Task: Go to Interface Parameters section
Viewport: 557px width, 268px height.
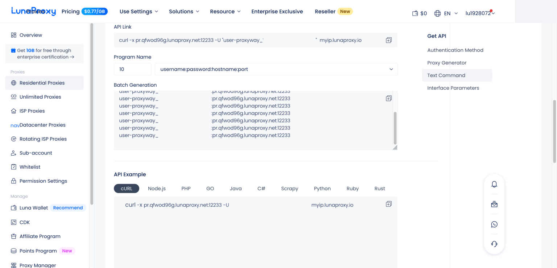Action: pyautogui.click(x=453, y=88)
